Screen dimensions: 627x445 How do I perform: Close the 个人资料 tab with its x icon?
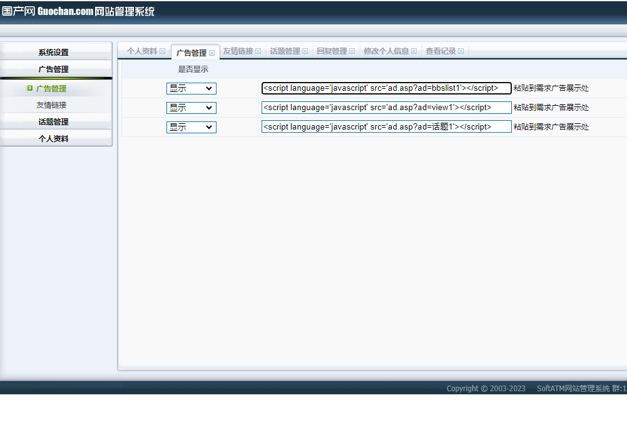point(162,51)
